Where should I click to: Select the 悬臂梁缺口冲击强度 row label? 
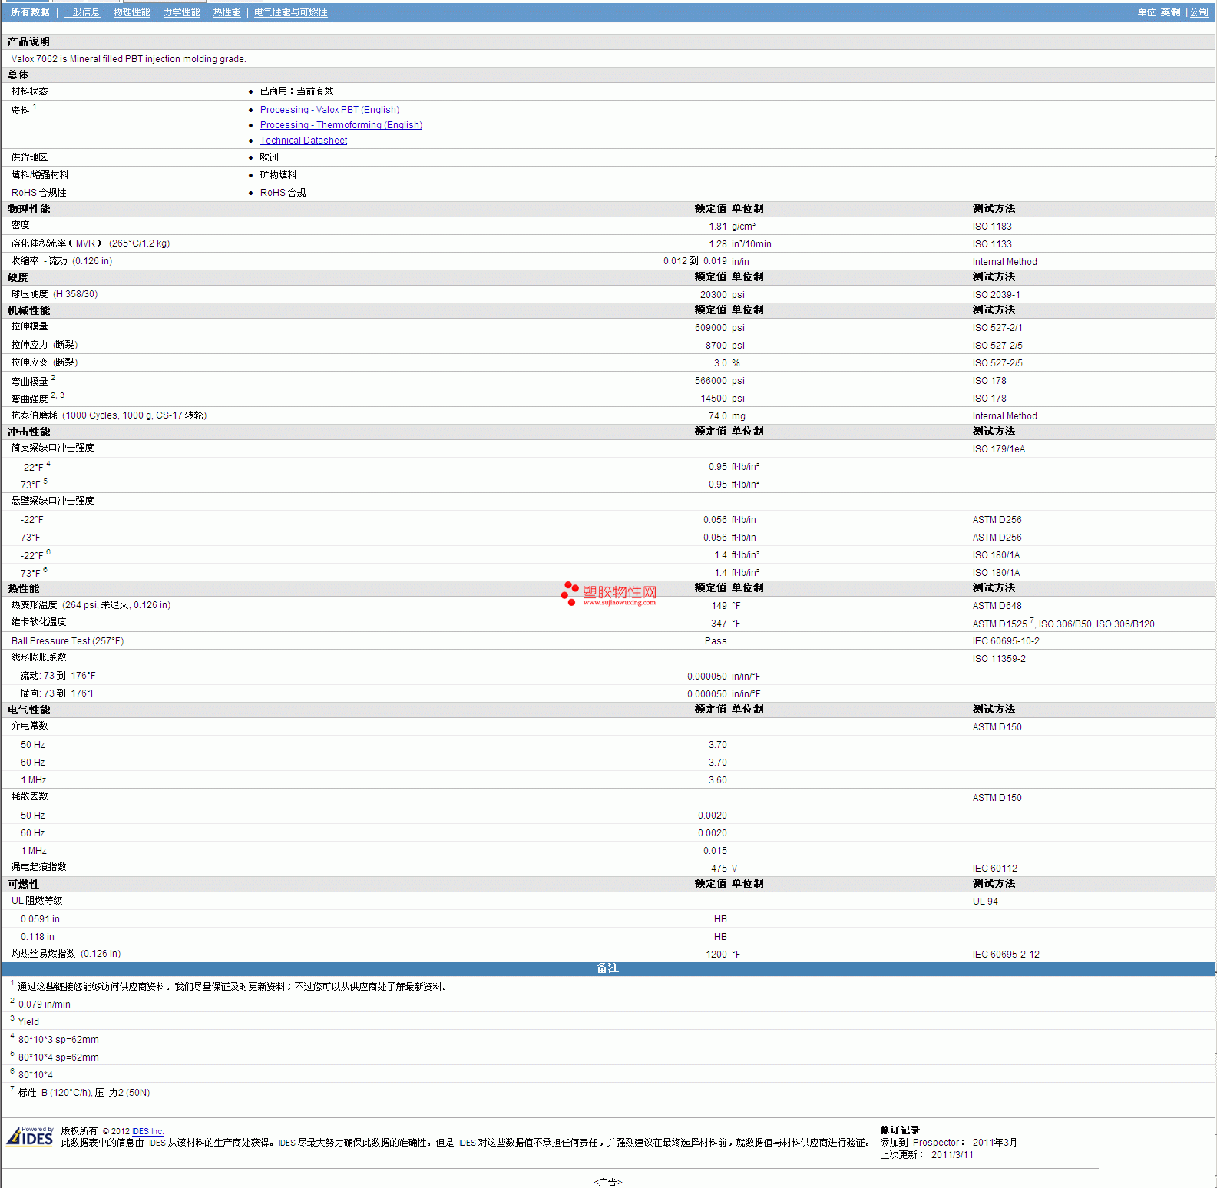click(52, 501)
